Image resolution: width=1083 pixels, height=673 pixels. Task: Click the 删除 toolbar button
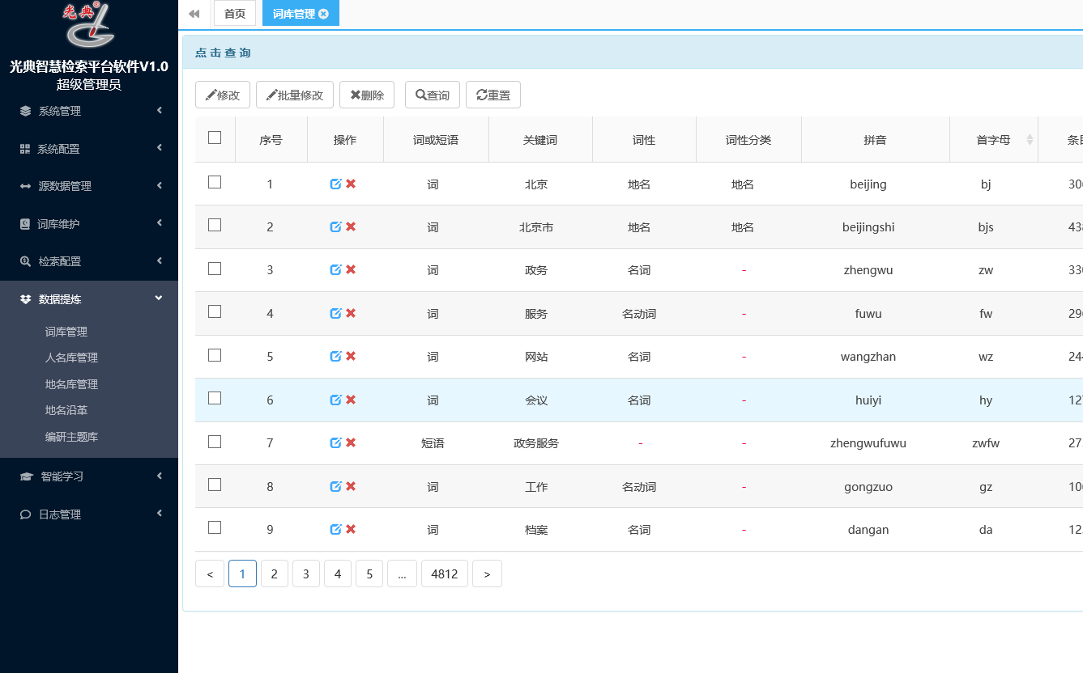(x=367, y=95)
